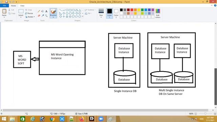Choose the Right arrow shape

coord(73,14)
